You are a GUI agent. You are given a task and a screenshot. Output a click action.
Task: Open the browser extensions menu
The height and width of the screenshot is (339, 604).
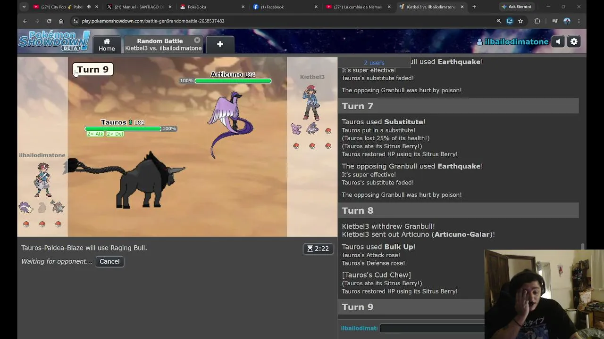coord(537,21)
